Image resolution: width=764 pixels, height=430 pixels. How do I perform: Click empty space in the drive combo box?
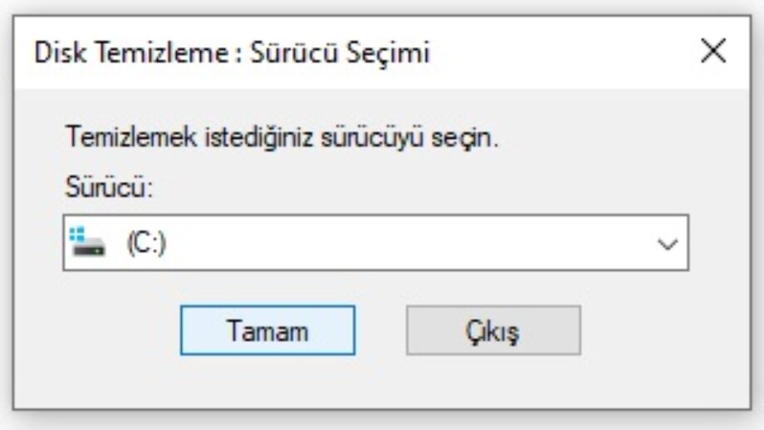[415, 243]
